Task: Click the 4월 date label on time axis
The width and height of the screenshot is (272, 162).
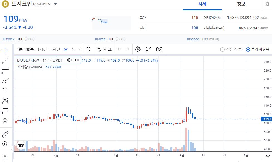Action: (182, 155)
